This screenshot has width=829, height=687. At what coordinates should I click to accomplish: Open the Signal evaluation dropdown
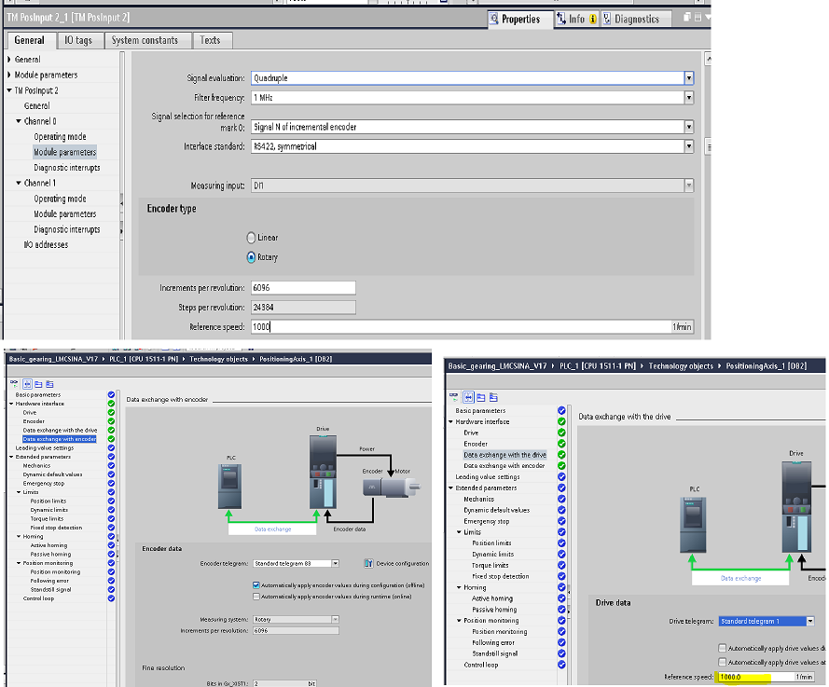(x=689, y=78)
